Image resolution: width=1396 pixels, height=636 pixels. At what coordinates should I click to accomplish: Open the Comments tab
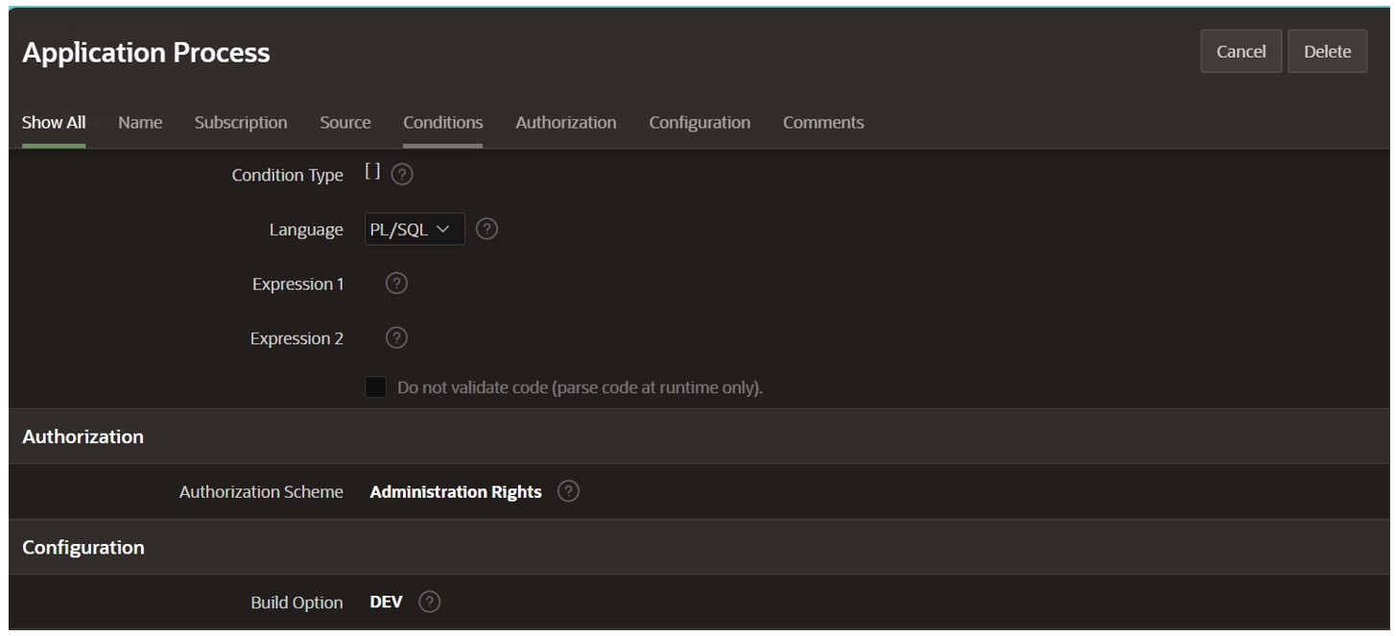tap(823, 122)
